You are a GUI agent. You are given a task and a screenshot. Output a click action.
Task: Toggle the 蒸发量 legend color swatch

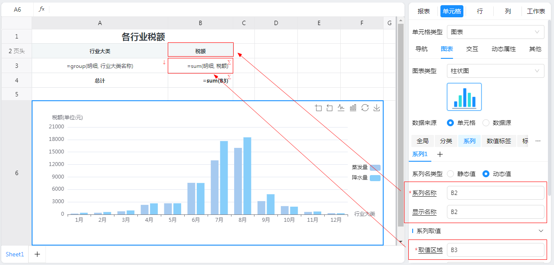point(375,168)
